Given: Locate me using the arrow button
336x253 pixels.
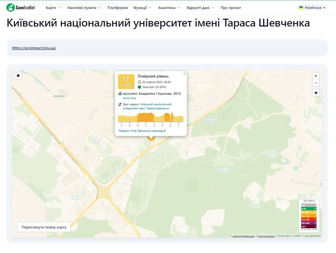Looking at the screenshot, I should [316, 93].
